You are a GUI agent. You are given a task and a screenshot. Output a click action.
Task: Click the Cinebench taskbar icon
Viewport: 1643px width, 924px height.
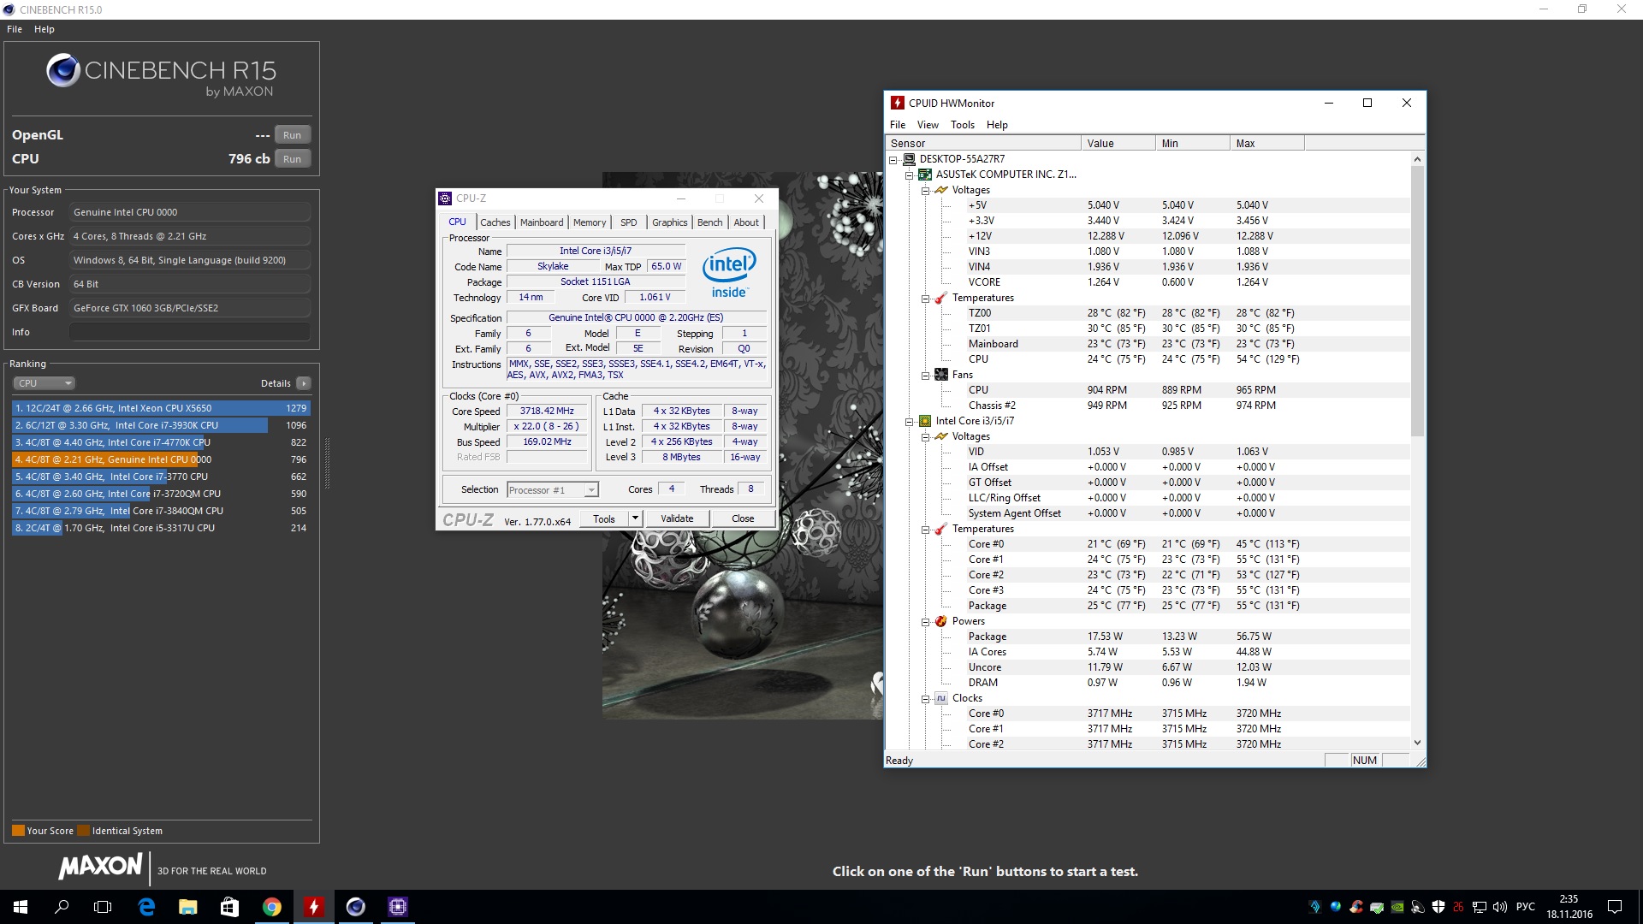(355, 907)
